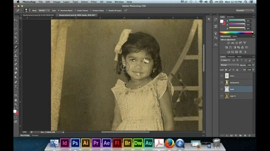
Task: Open Adobe Bridge from the Dock
Action: [127, 143]
